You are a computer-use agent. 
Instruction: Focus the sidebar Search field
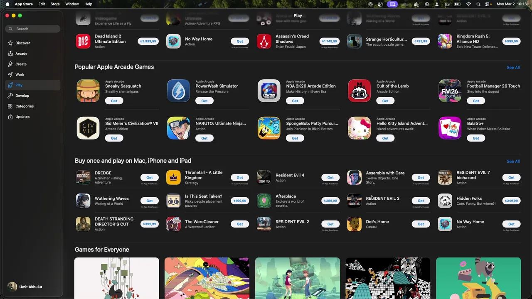32,29
